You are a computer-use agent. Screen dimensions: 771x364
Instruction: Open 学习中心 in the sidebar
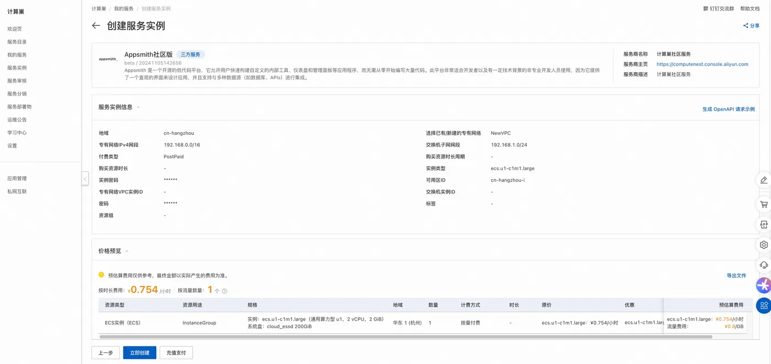pyautogui.click(x=17, y=133)
